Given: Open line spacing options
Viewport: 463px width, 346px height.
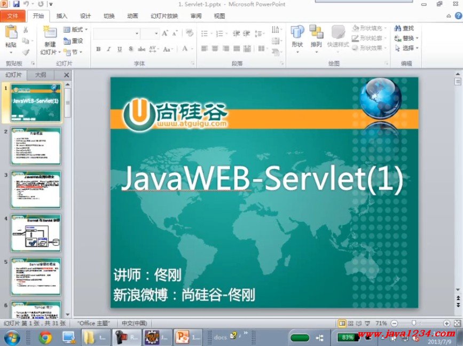Looking at the screenshot, I should coord(259,33).
